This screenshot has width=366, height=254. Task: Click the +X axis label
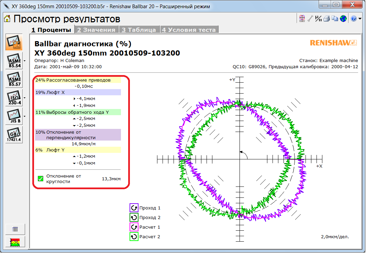click(x=319, y=166)
